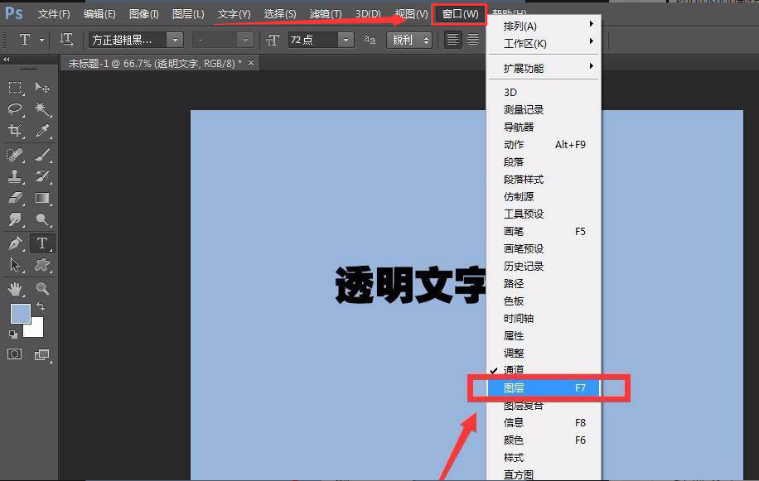Open the font family dropdown
759x481 pixels.
coord(174,39)
